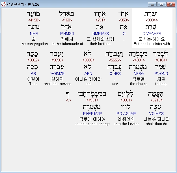Viewport: 177px width, 173px height.
Task: Select Korean gloss 직무를
Action: coord(139,79)
